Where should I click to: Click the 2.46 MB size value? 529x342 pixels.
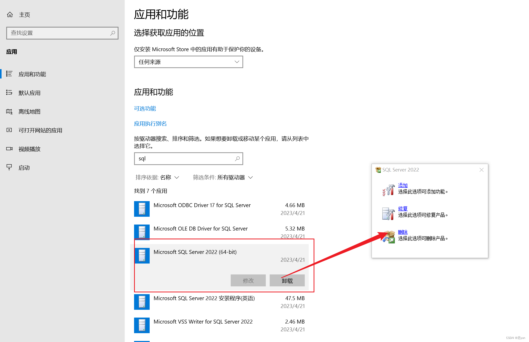pos(295,322)
